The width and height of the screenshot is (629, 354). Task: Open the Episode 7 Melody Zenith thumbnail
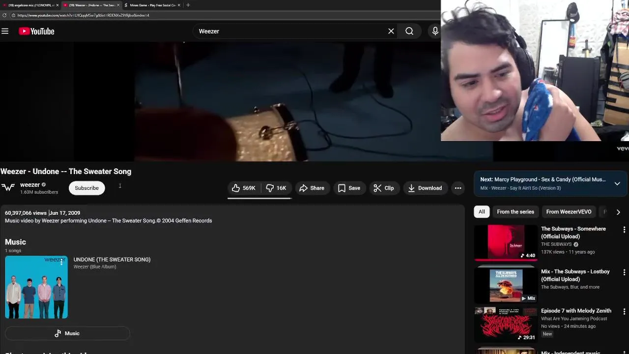506,324
